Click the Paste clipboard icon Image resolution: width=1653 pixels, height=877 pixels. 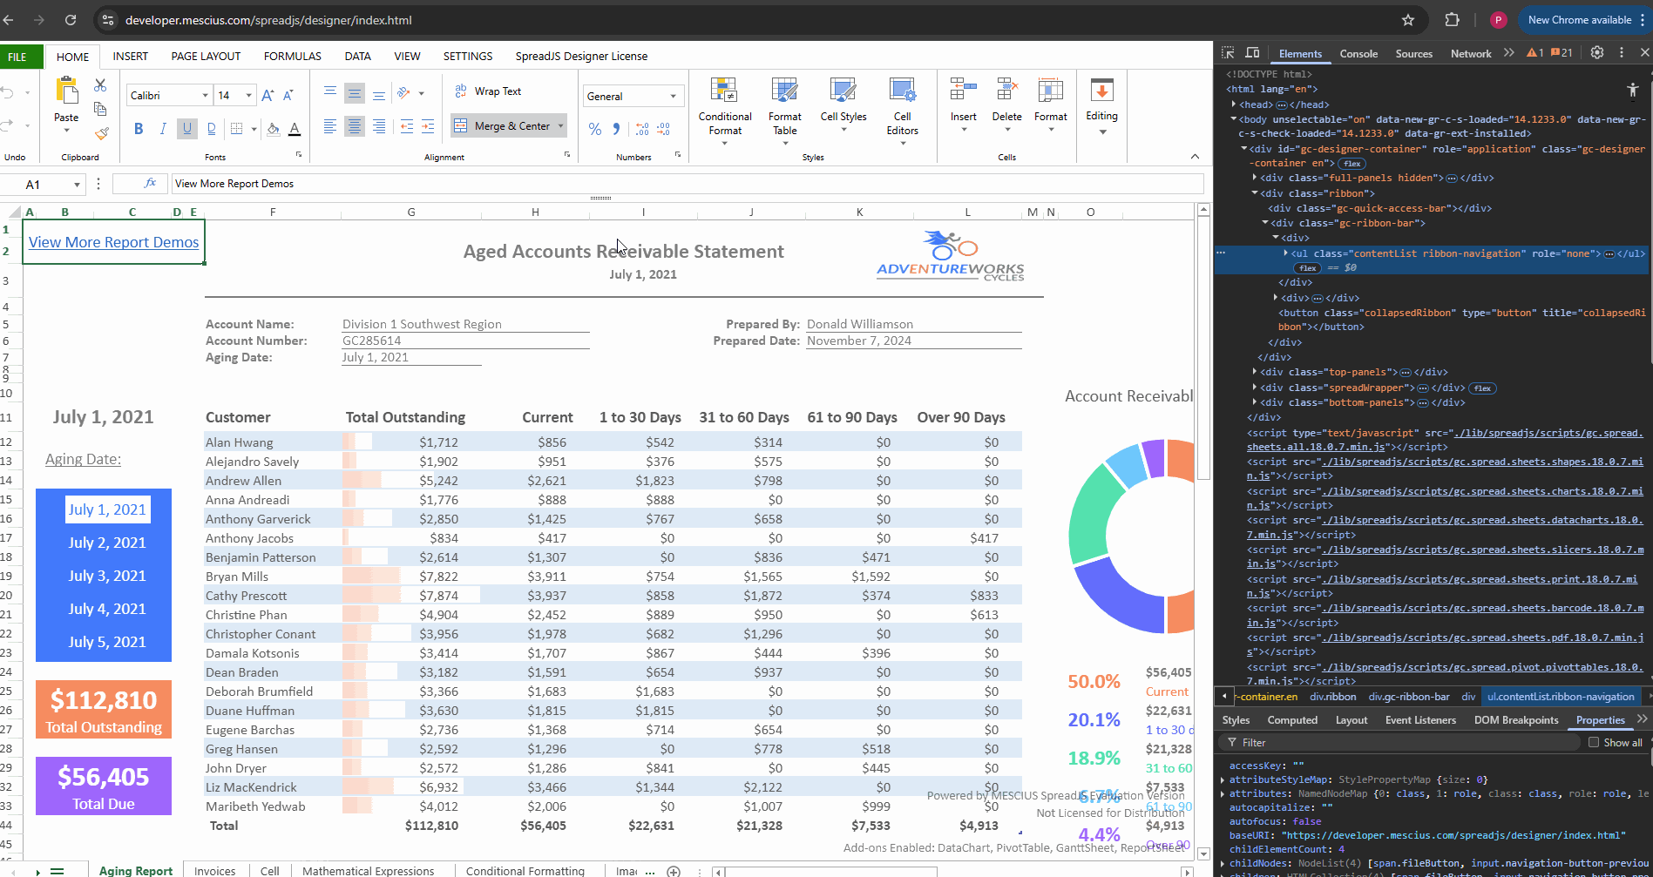pyautogui.click(x=66, y=91)
